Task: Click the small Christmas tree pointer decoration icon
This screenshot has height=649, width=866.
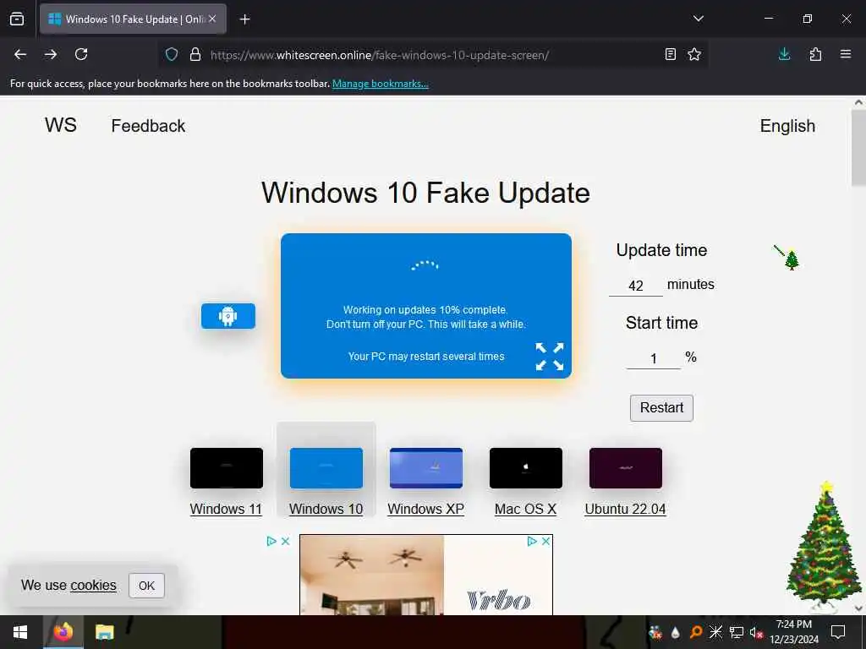Action: pos(787,258)
